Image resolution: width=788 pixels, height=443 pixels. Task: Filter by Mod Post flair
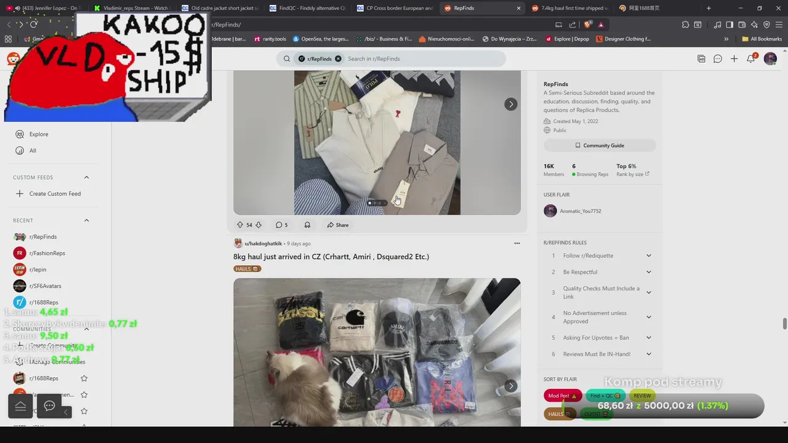[562, 396]
